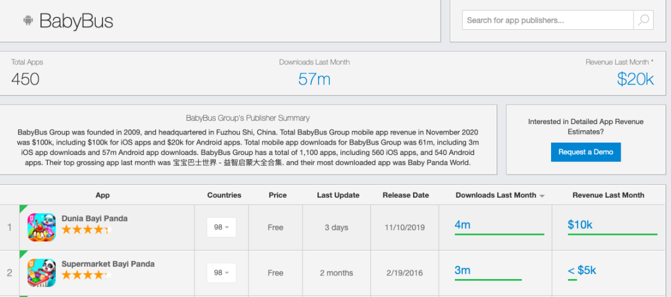Click the Request a Demo button
The image size is (671, 297).
click(x=585, y=152)
